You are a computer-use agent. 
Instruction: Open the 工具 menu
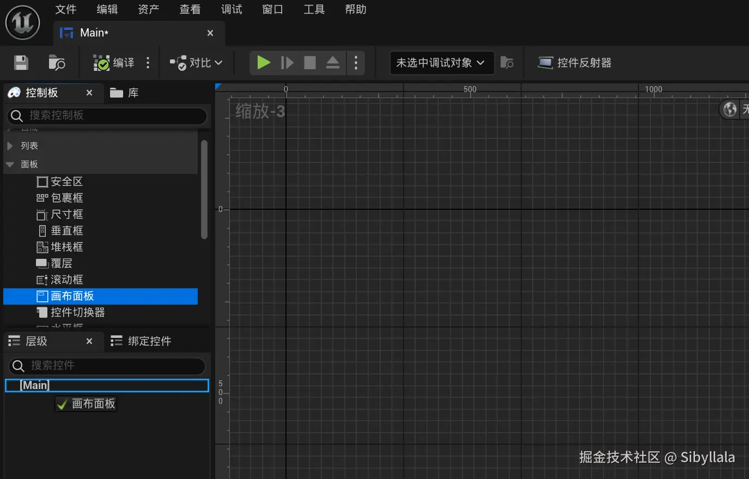(314, 9)
